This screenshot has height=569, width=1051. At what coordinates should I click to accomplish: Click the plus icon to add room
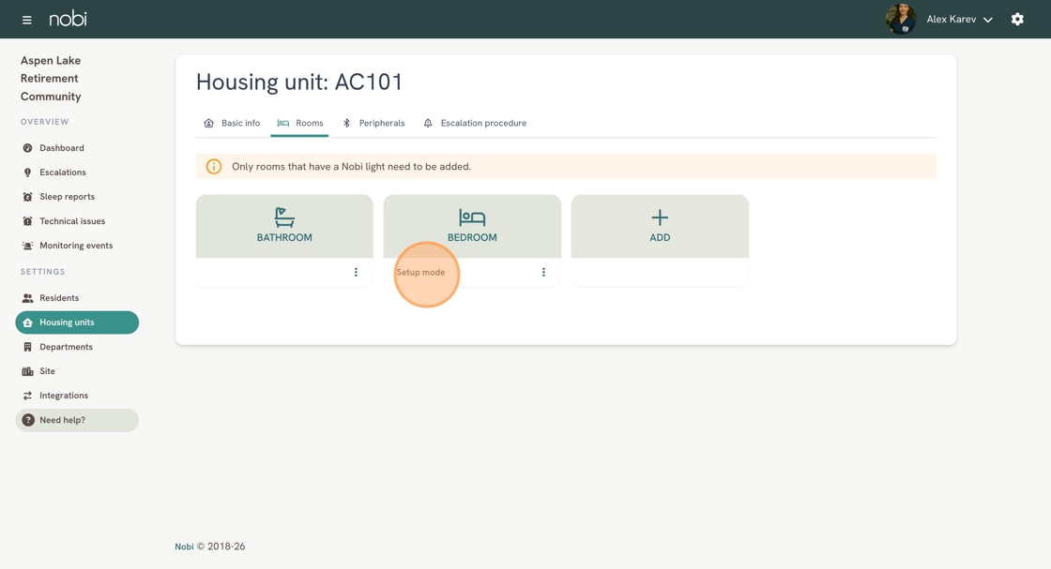[x=660, y=217]
